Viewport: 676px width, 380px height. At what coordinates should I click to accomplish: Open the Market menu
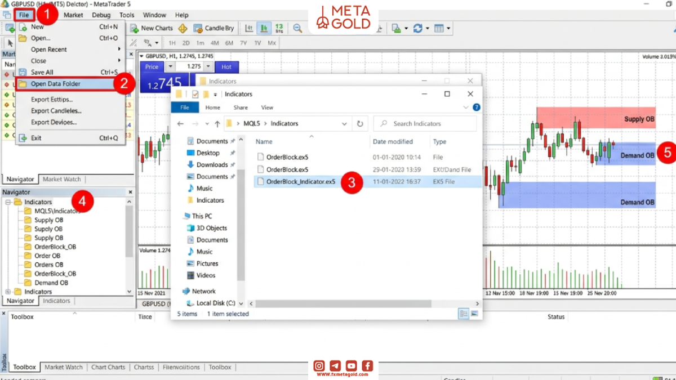coord(73,15)
